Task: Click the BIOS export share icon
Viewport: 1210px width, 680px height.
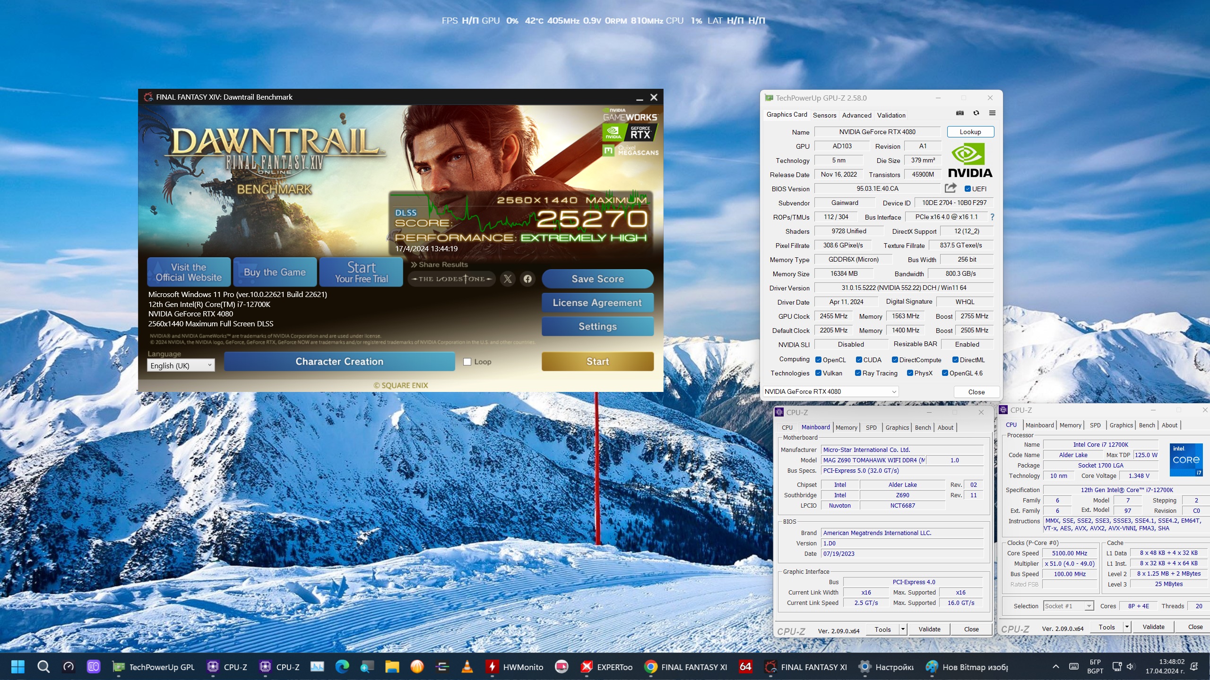Action: click(x=951, y=188)
